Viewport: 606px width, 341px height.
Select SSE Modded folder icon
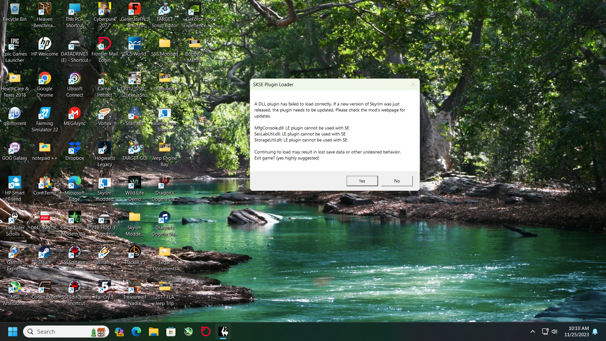tap(164, 47)
